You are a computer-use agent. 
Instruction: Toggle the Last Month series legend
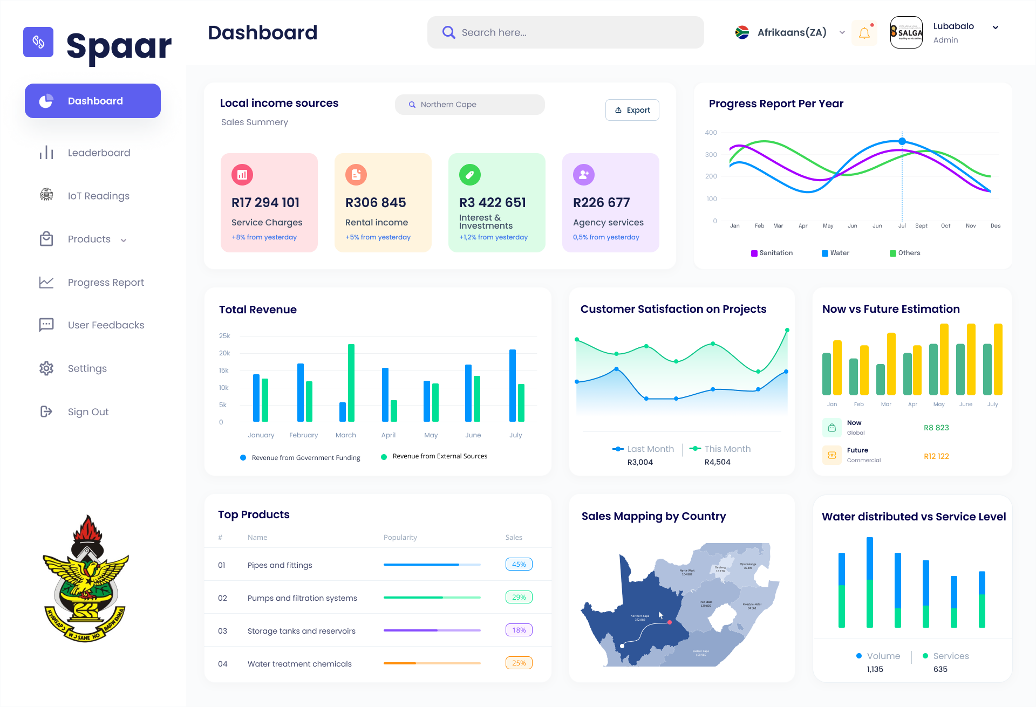point(643,449)
